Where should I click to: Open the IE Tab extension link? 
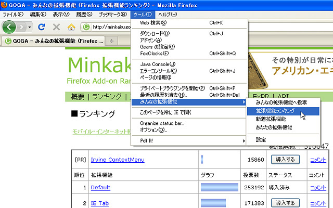[x=99, y=203]
